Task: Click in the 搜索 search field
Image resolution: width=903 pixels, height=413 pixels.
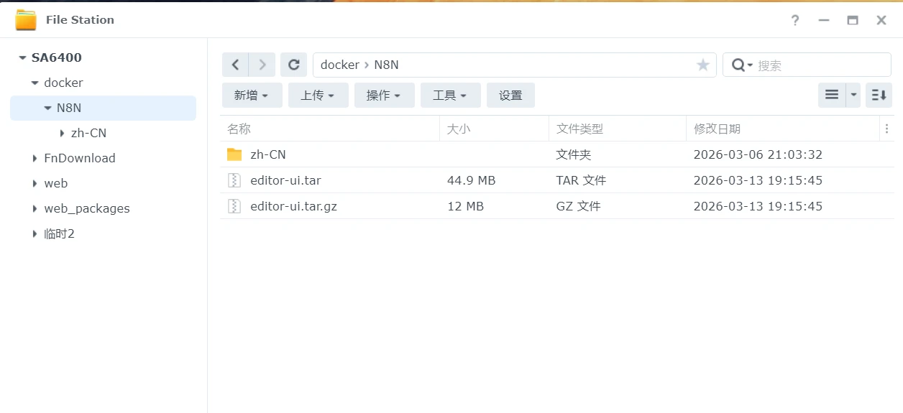Action: (820, 65)
